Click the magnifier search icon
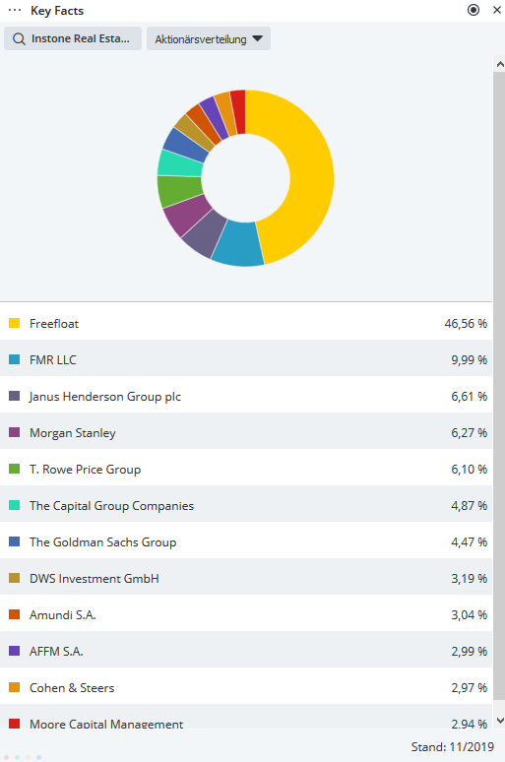The height and width of the screenshot is (762, 505). coord(19,38)
